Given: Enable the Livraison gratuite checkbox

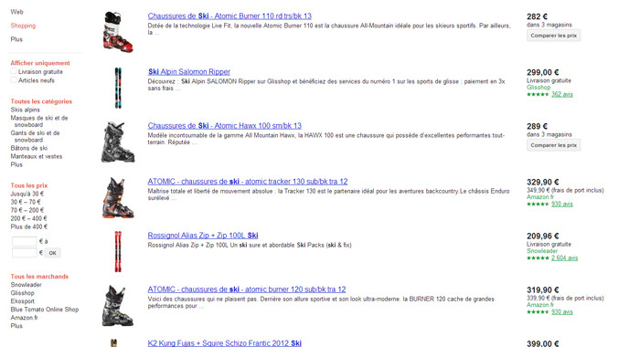Looking at the screenshot, I should click(14, 71).
